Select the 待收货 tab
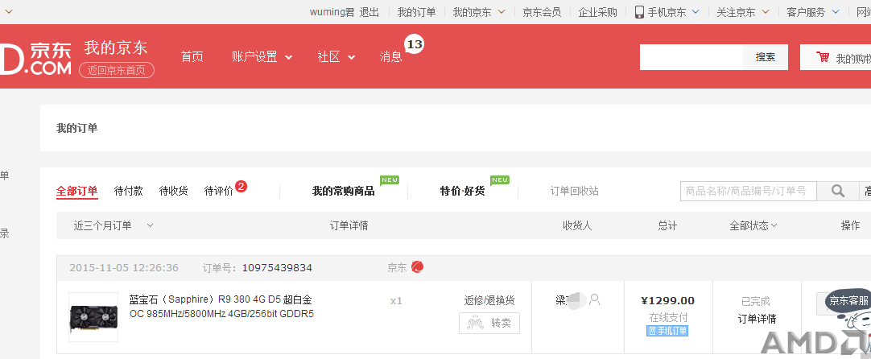Image resolution: width=871 pixels, height=359 pixels. (173, 191)
